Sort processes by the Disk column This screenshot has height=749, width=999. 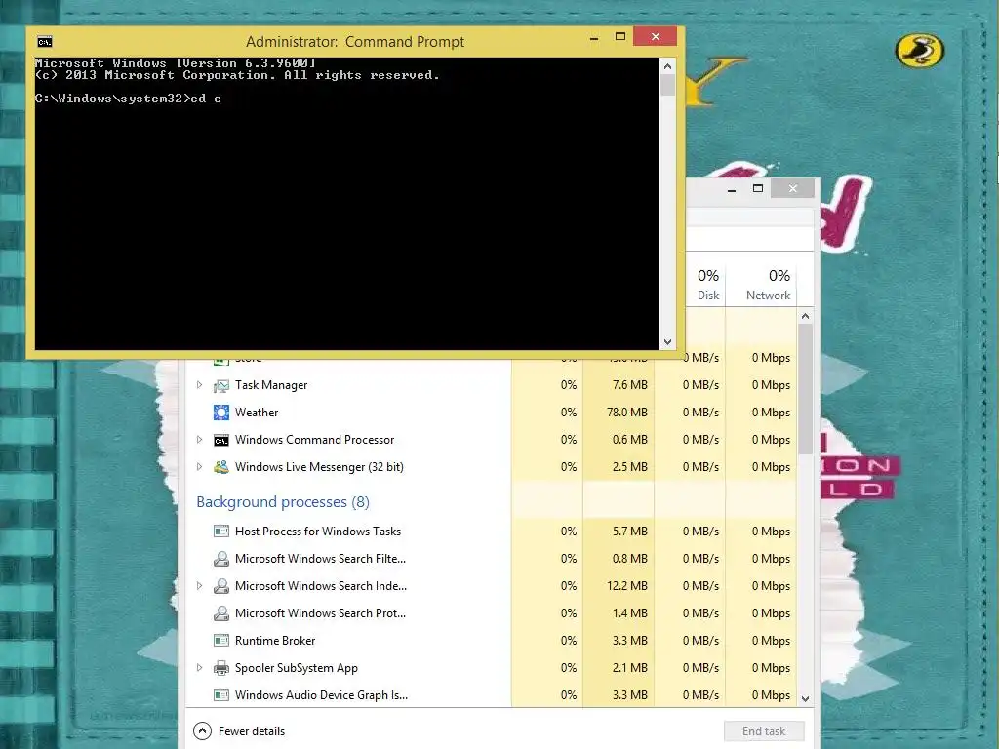coord(705,284)
